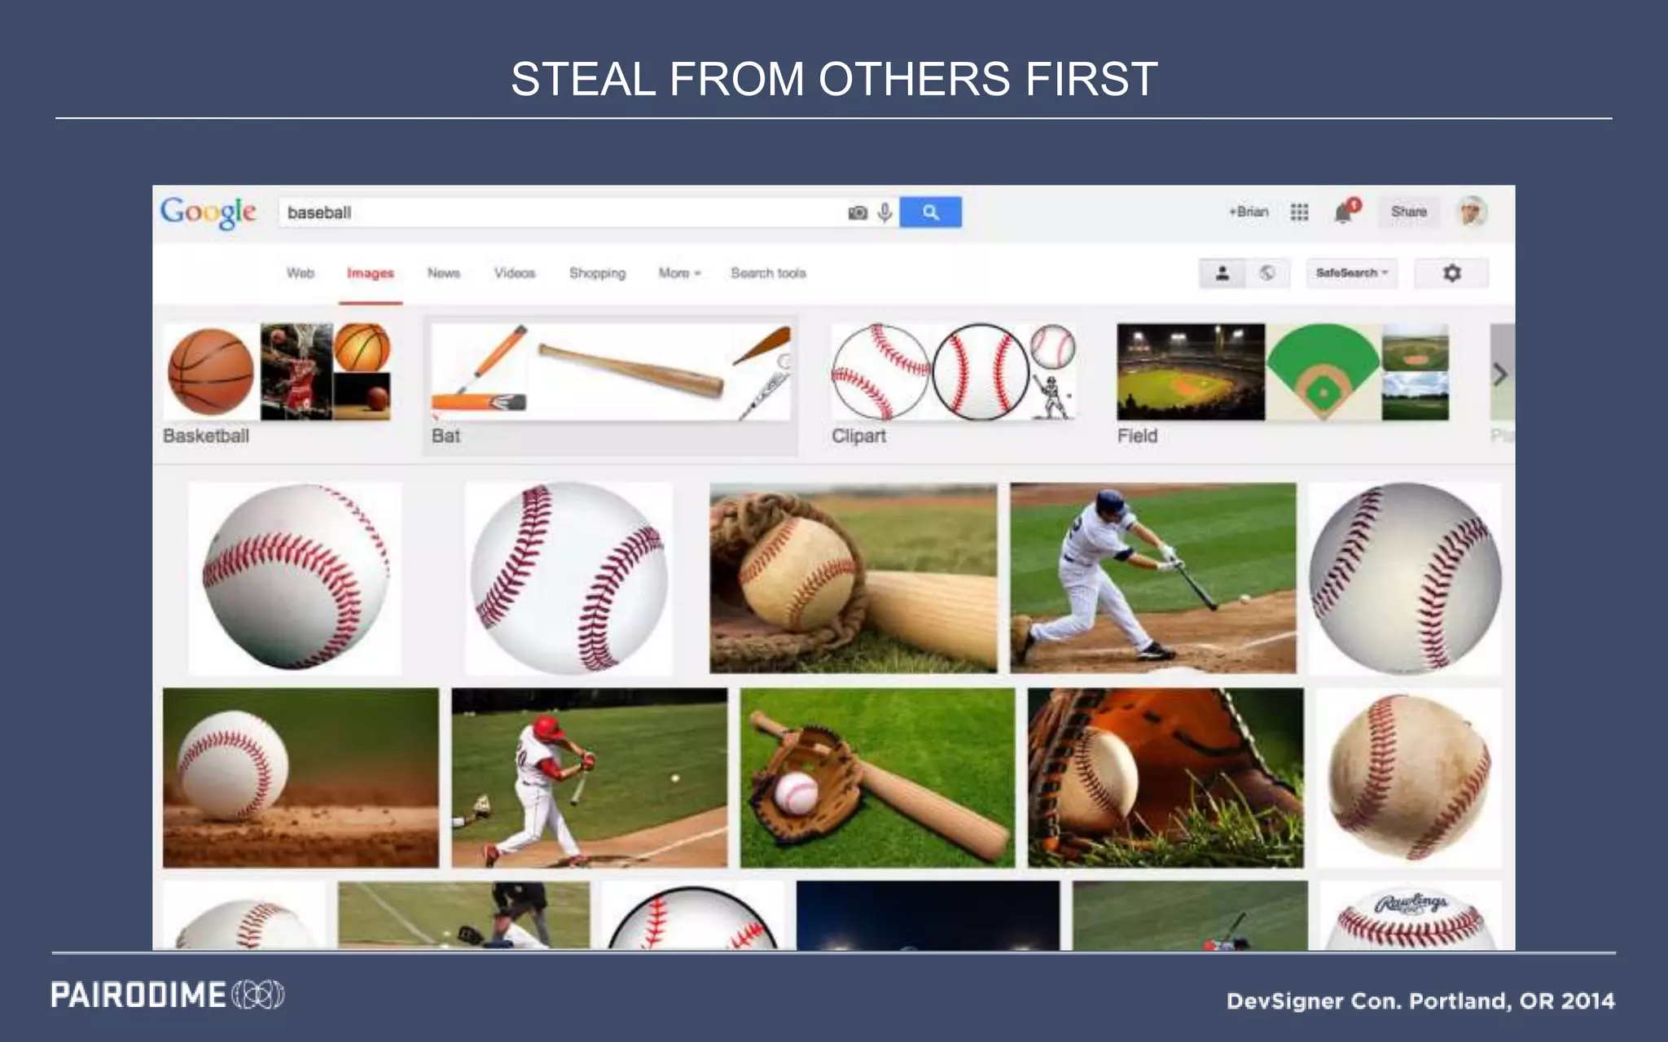Click the camera search-by-image icon
This screenshot has width=1668, height=1042.
(858, 213)
